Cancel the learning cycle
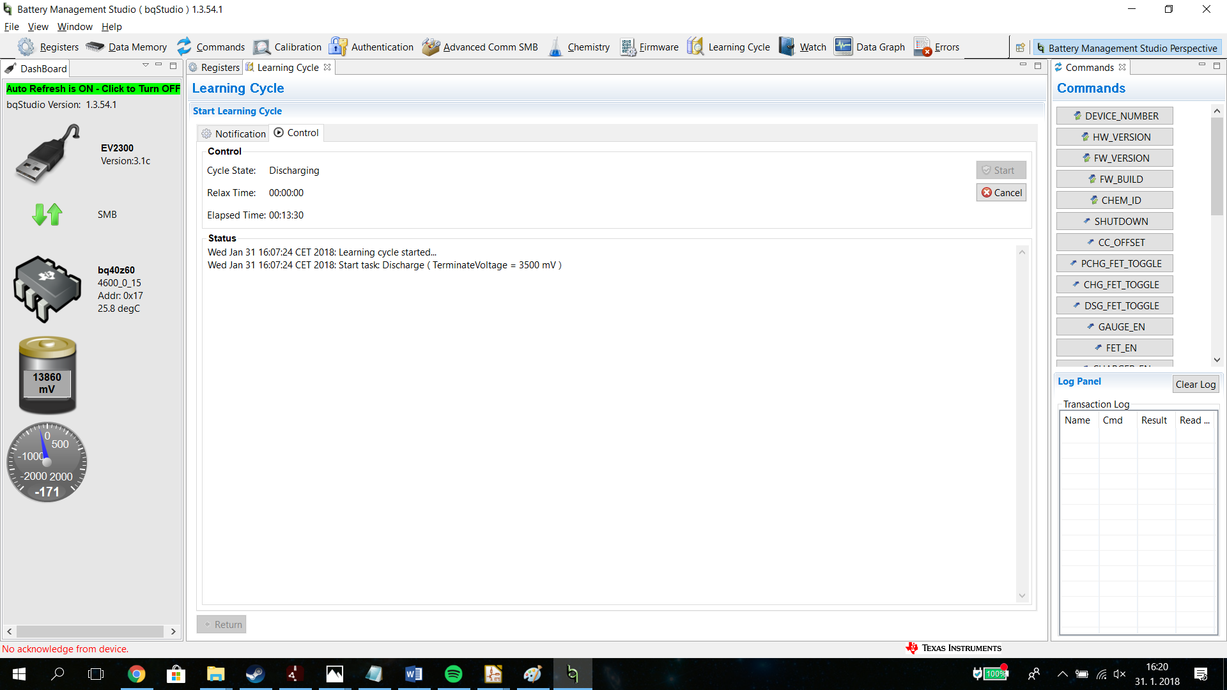 coord(1001,192)
